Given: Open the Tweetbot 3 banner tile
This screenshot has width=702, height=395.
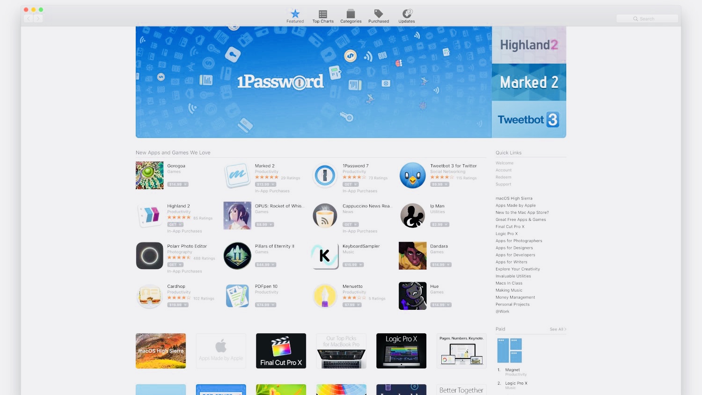Looking at the screenshot, I should point(529,119).
